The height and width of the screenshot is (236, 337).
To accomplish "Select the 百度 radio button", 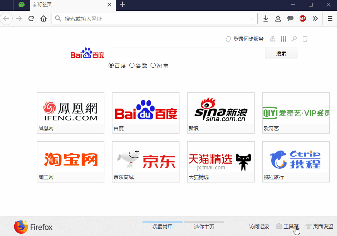I will tap(111, 65).
